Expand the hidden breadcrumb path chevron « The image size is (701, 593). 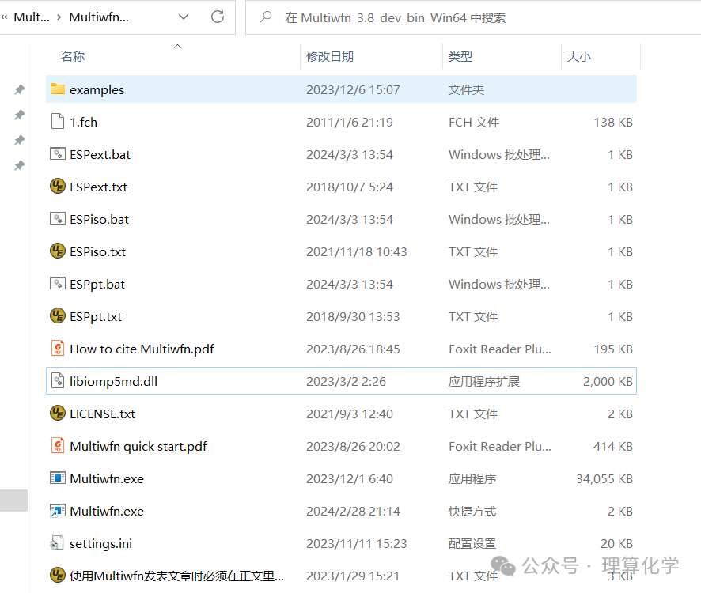click(5, 17)
